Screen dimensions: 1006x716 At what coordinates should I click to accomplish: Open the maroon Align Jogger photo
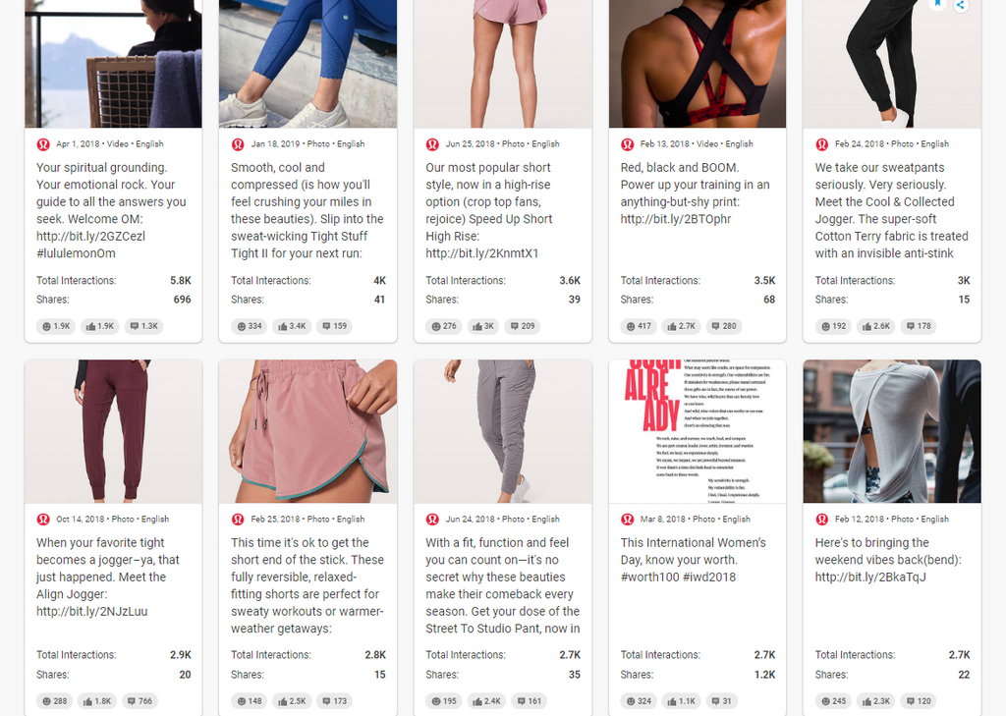click(x=113, y=431)
